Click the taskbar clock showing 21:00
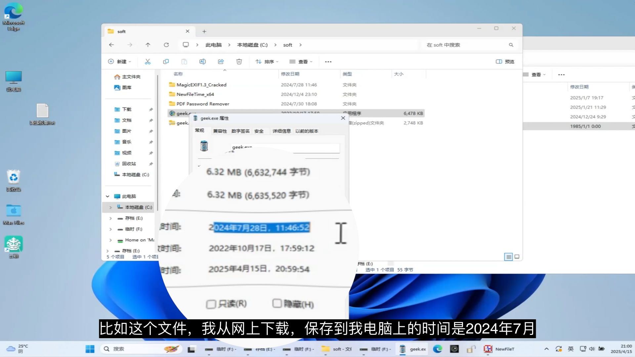This screenshot has height=357, width=635. coord(621,349)
